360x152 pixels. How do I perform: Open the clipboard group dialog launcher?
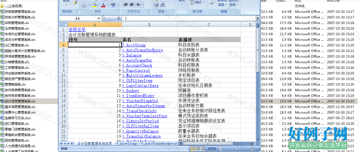[77, 11]
